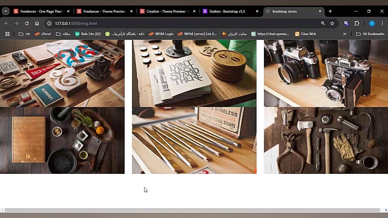Open the سایت کاربران bookmark
Screen dimensions: 388x218
(234, 34)
